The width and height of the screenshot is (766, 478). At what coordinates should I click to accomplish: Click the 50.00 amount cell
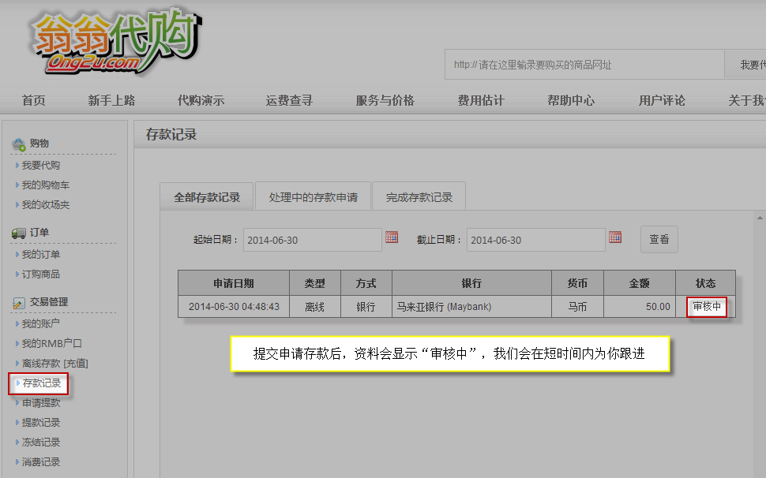click(x=640, y=307)
